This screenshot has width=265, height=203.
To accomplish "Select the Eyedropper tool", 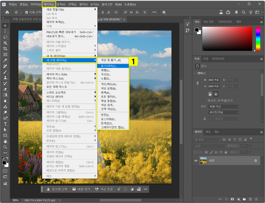I will tap(5, 60).
